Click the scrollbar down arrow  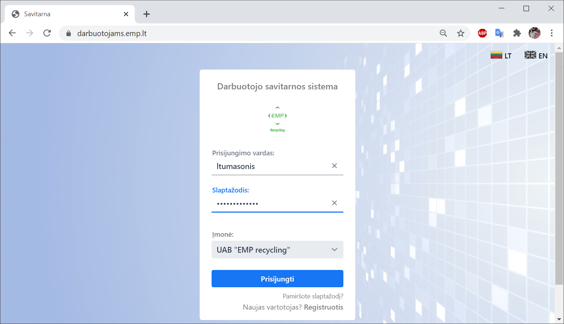(559, 319)
